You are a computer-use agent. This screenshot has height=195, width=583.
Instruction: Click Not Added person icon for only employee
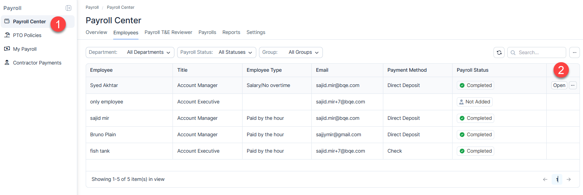(461, 102)
